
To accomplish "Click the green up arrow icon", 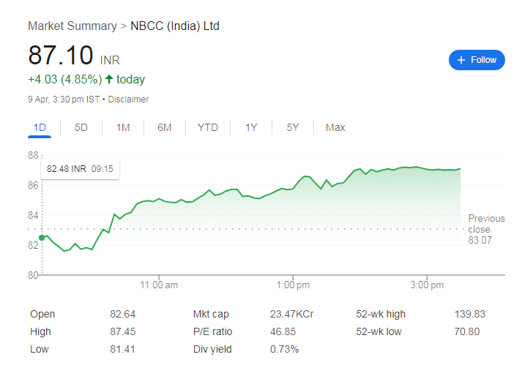I will 109,80.
